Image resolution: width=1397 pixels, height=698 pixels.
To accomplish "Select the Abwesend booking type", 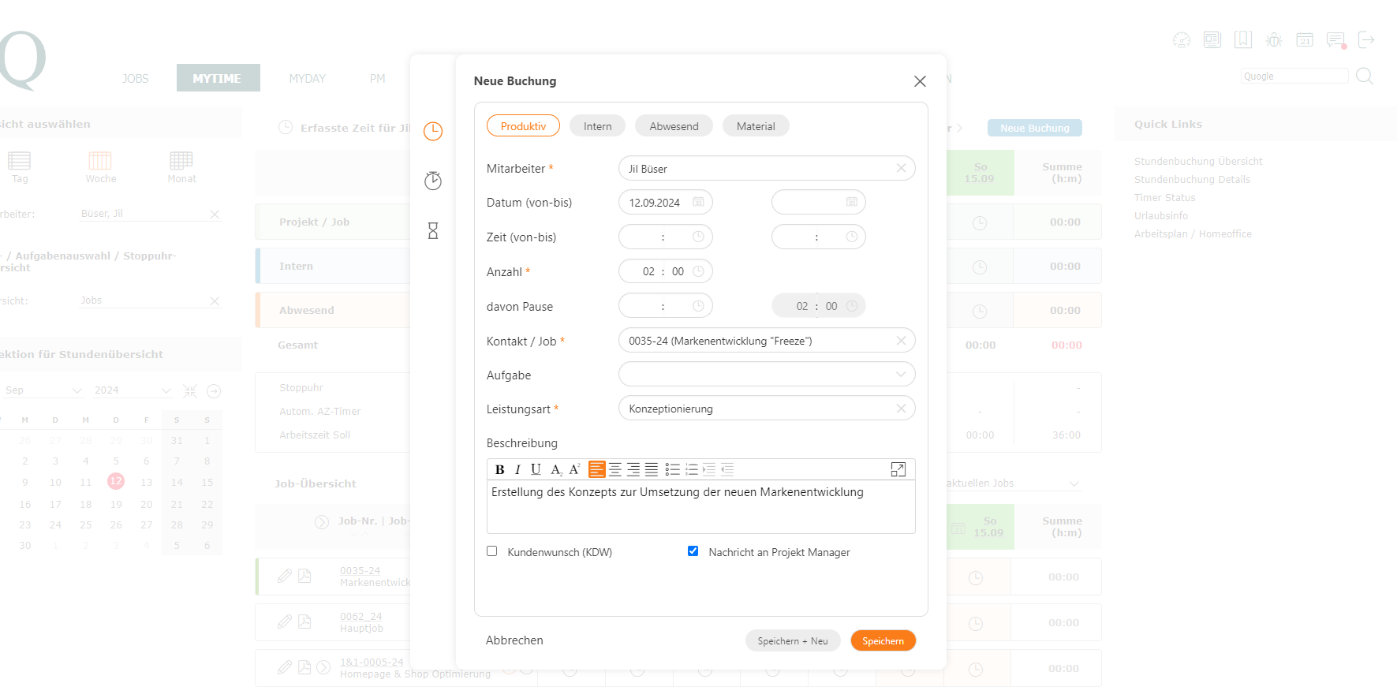I will 674,126.
